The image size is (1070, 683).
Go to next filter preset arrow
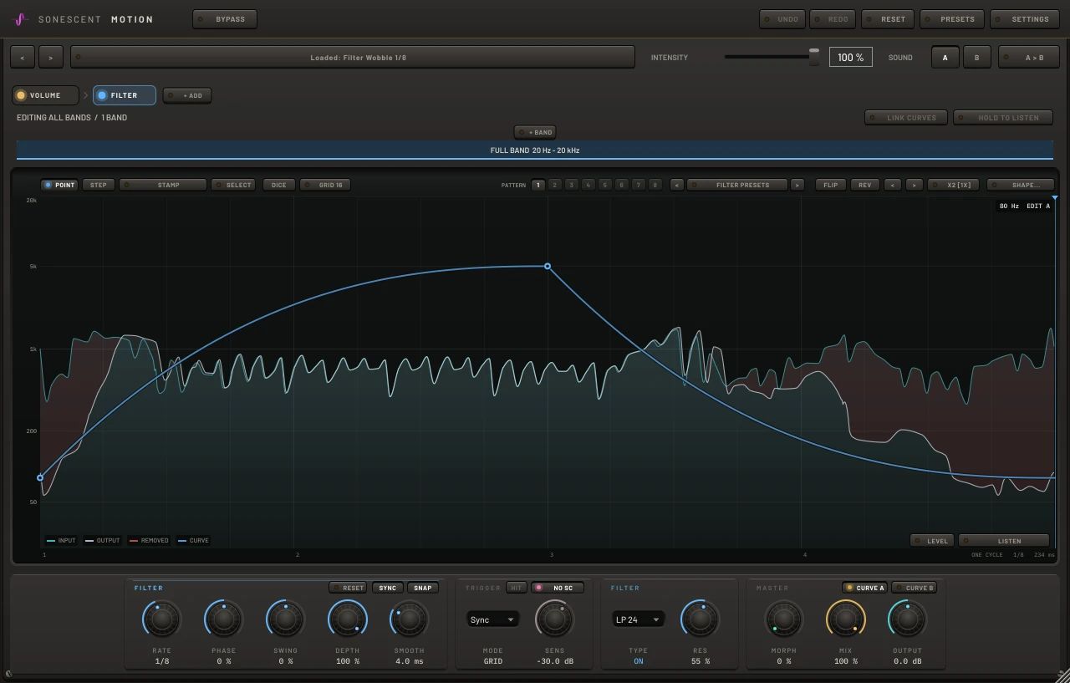click(x=797, y=185)
